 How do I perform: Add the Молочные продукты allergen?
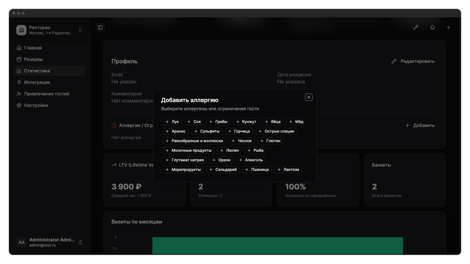pyautogui.click(x=188, y=150)
